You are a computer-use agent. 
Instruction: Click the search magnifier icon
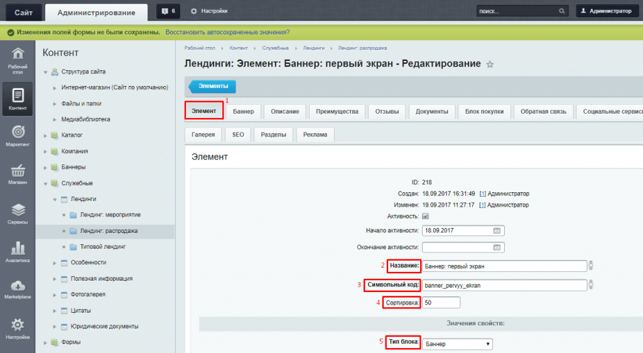[x=562, y=11]
